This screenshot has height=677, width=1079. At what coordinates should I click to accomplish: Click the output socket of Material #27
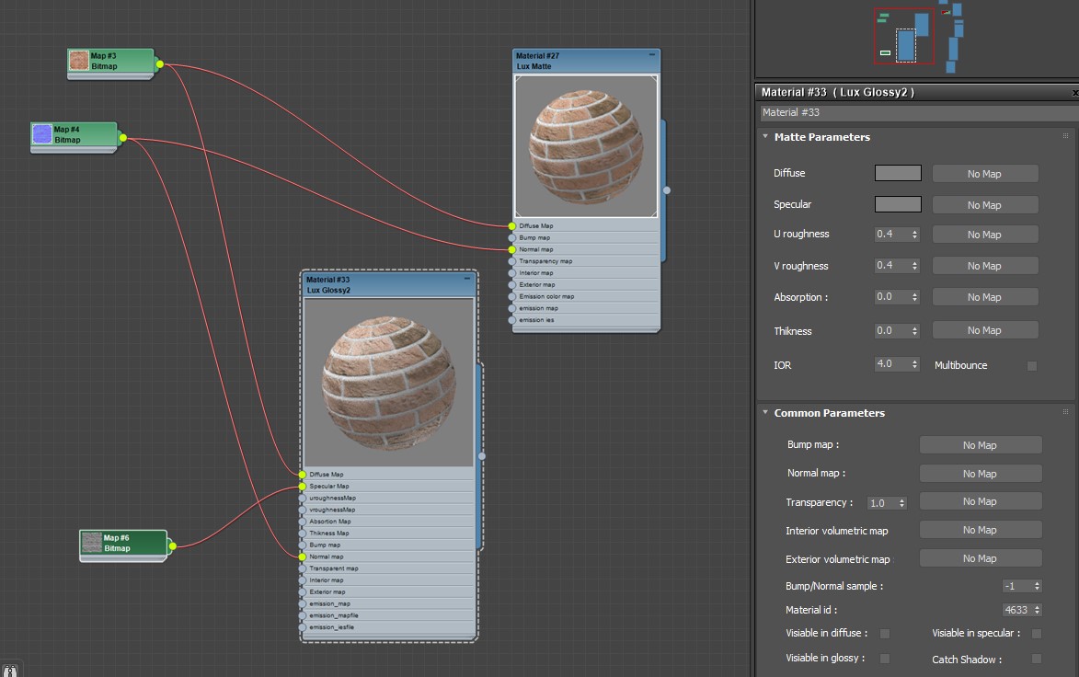[x=667, y=190]
